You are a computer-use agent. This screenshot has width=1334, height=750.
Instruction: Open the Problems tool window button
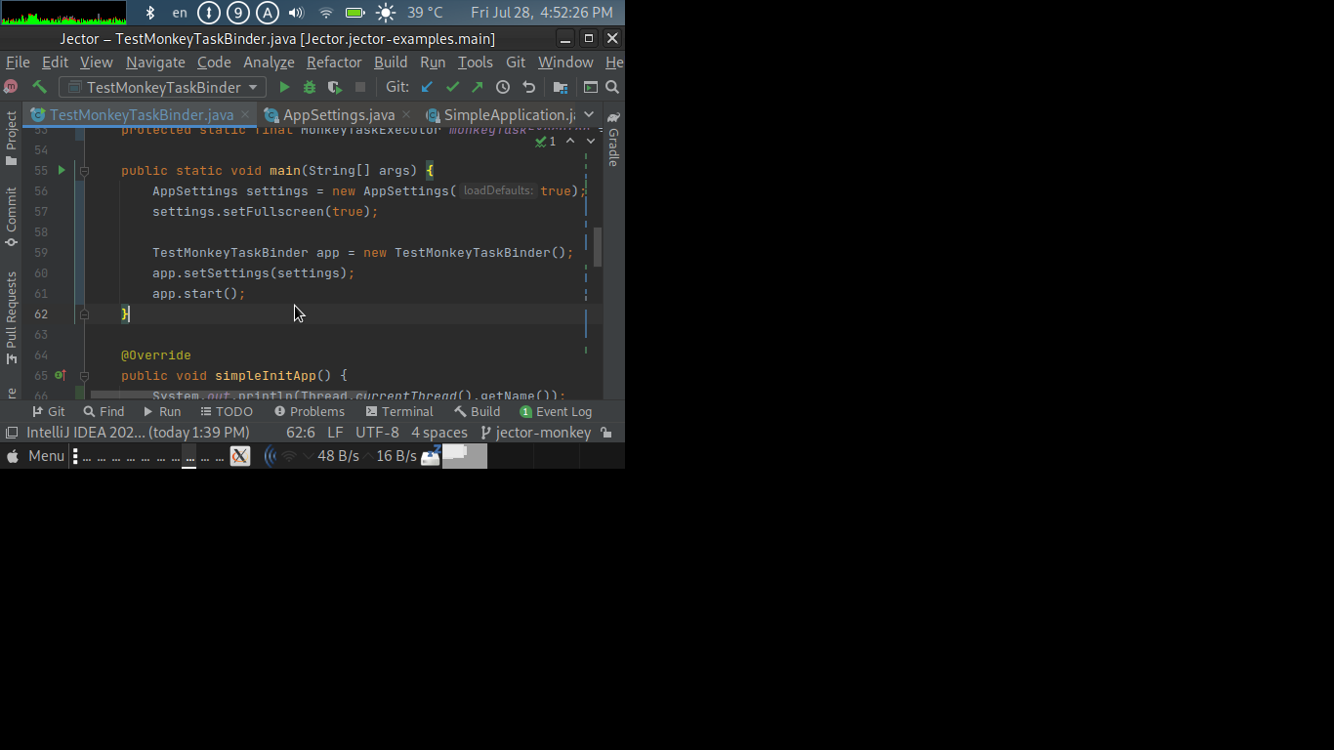[x=310, y=411]
